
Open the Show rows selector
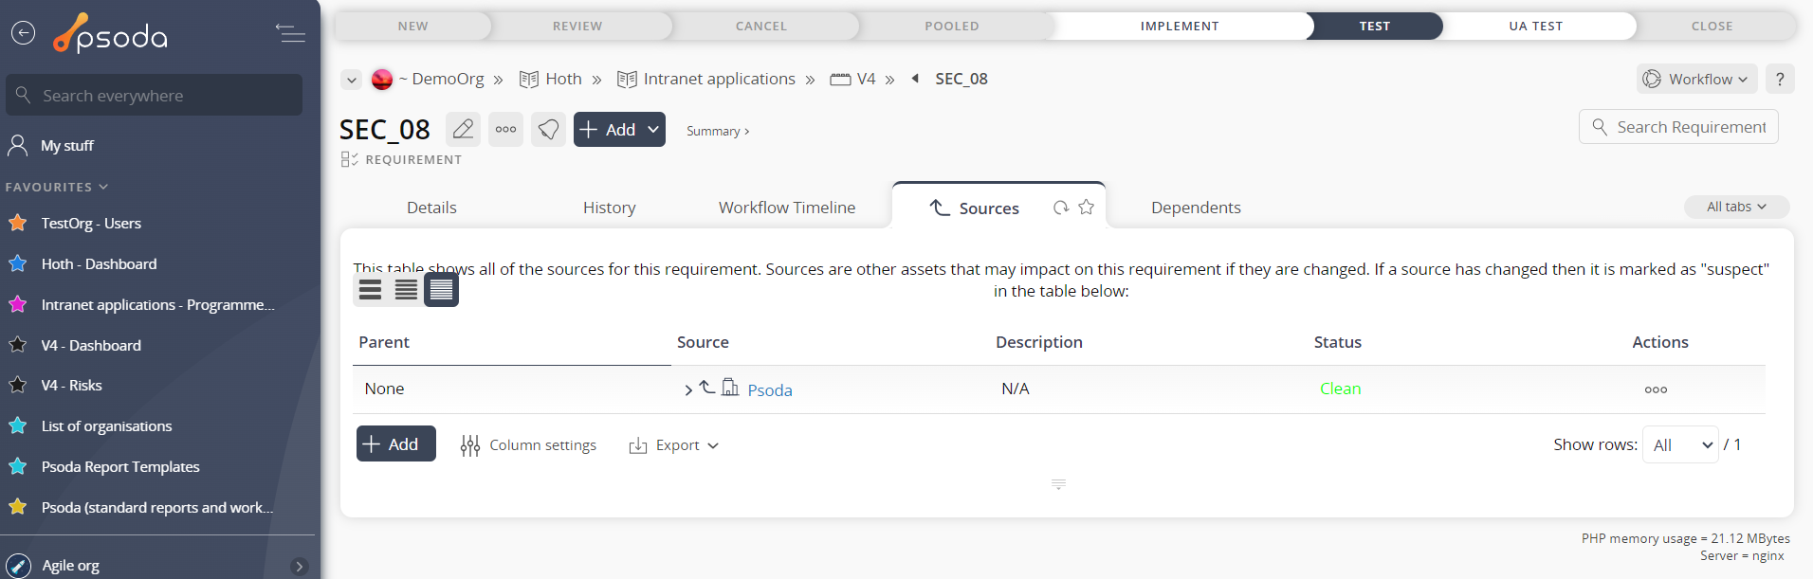coord(1680,444)
